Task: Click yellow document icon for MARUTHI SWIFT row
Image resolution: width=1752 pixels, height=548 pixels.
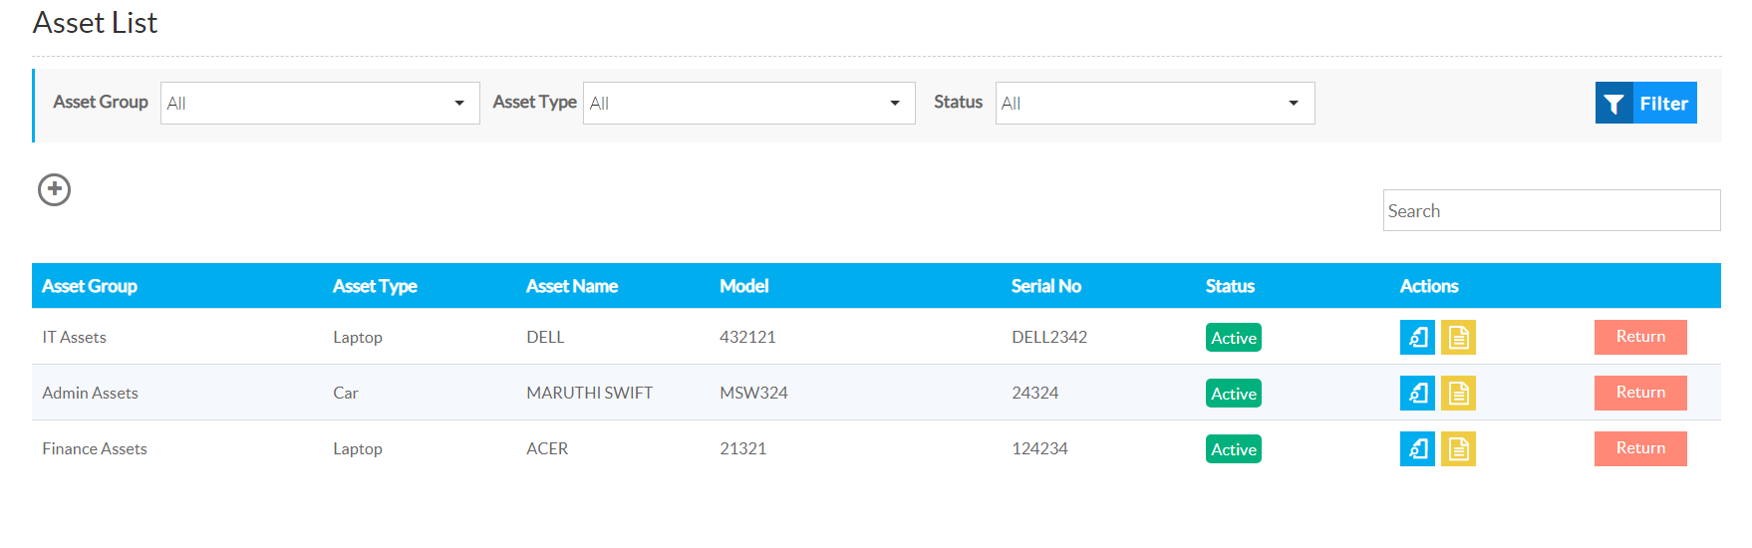Action: [1458, 394]
